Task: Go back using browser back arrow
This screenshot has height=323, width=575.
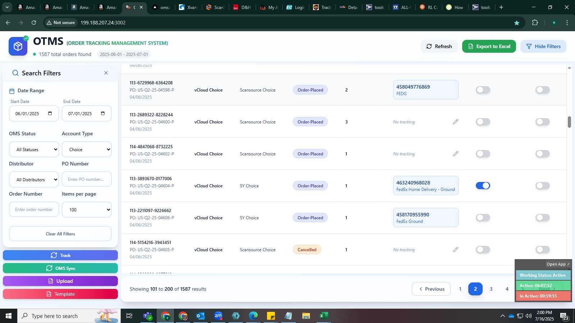Action: pyautogui.click(x=8, y=23)
